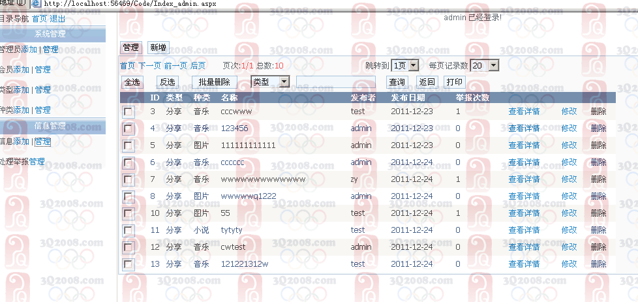Click 管理 next to 种类 in sidebar
This screenshot has height=302, width=638.
tap(42, 110)
